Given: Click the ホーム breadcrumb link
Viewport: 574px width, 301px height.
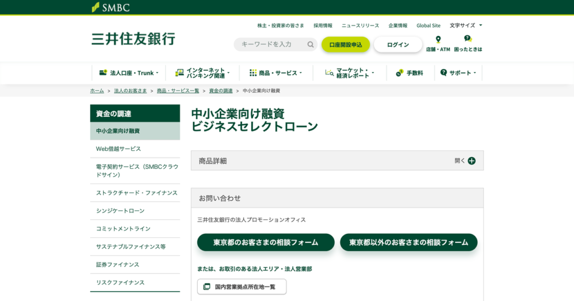Looking at the screenshot, I should pos(97,91).
